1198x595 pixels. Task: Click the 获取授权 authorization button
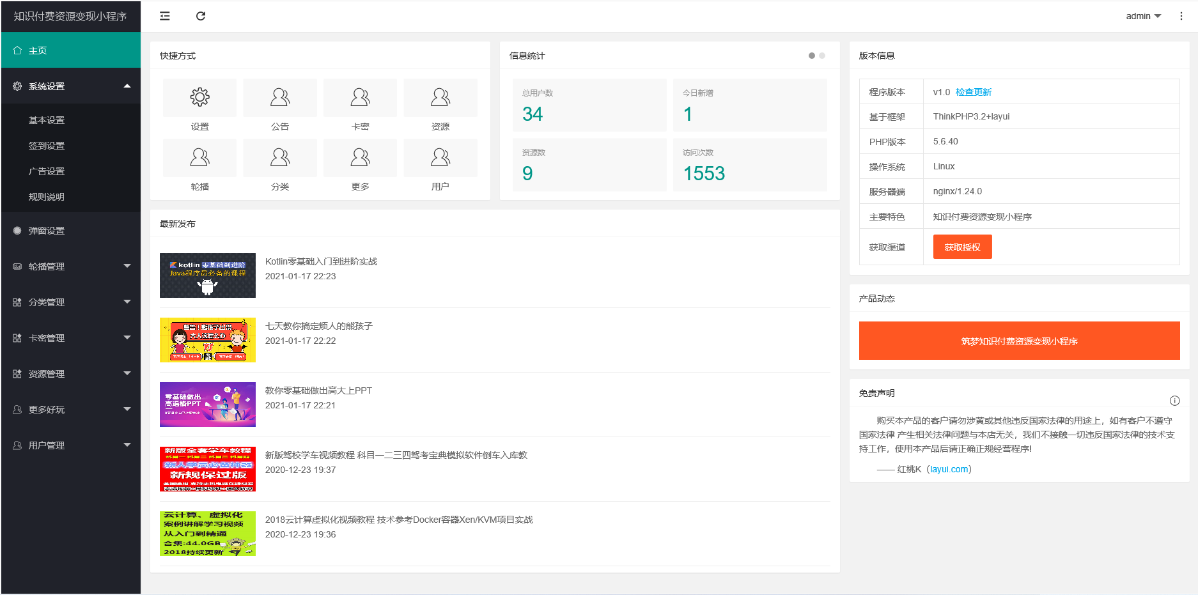(962, 247)
